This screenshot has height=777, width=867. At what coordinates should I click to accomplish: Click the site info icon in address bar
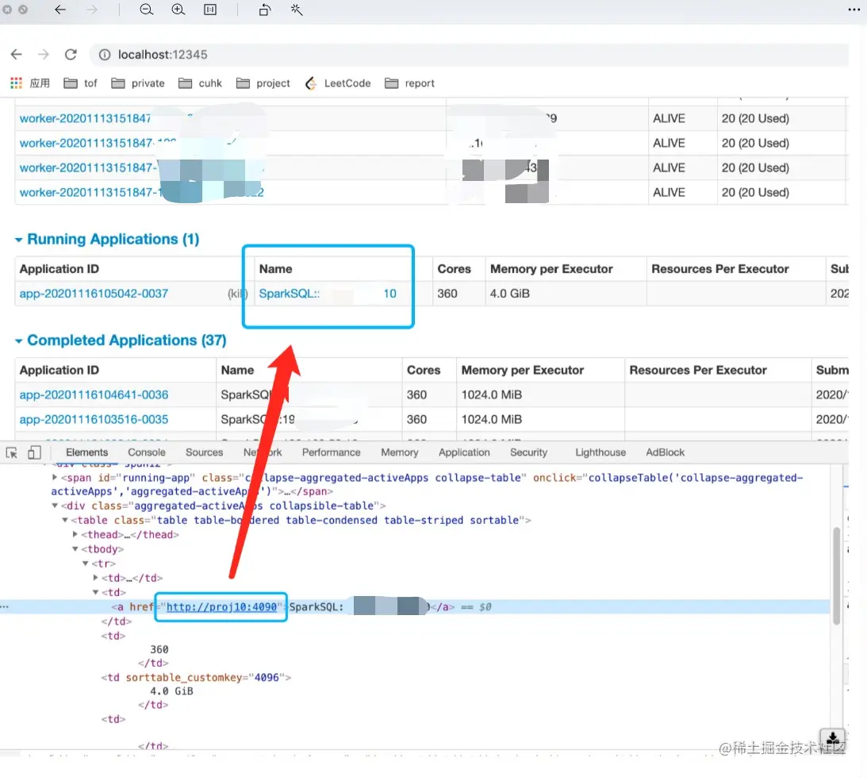105,54
